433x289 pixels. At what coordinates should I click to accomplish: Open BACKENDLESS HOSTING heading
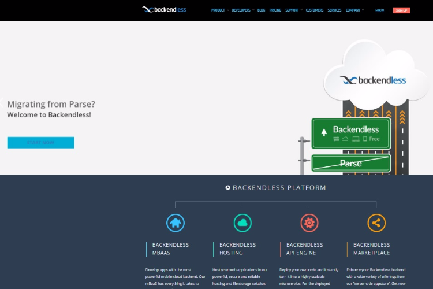point(237,249)
